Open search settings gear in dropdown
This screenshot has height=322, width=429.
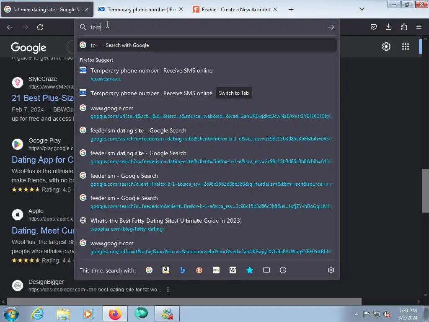click(x=331, y=270)
